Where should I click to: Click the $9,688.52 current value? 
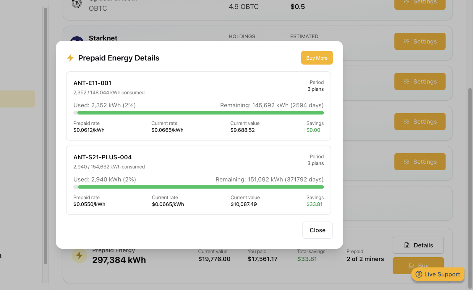pos(242,130)
